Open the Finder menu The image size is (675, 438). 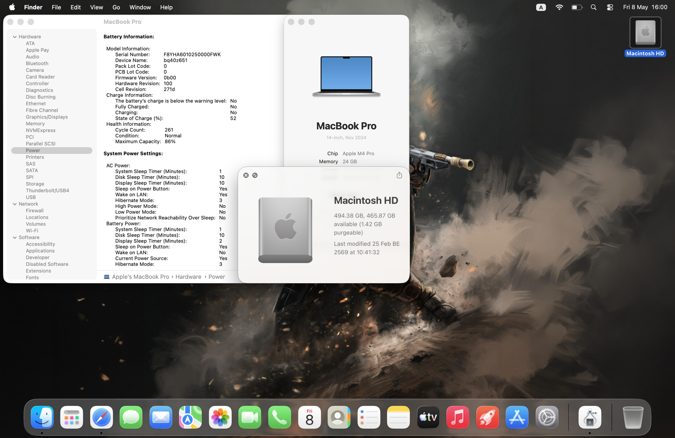click(33, 7)
